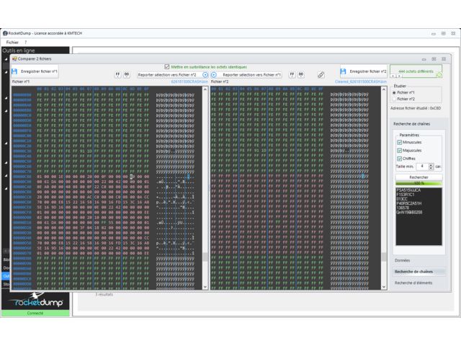The height and width of the screenshot is (346, 461).
Task: Click the green search progress bar
Action: [x=419, y=183]
